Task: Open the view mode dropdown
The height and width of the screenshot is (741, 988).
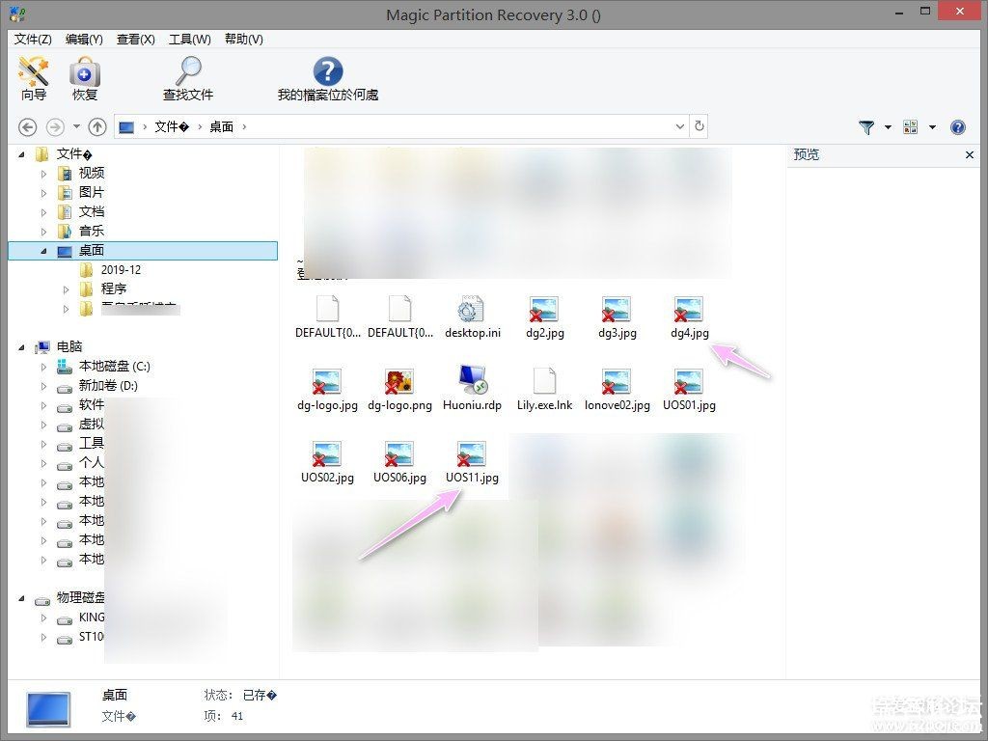Action: tap(932, 127)
